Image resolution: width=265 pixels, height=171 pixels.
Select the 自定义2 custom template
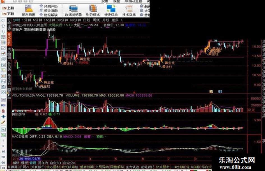tap(69, 163)
